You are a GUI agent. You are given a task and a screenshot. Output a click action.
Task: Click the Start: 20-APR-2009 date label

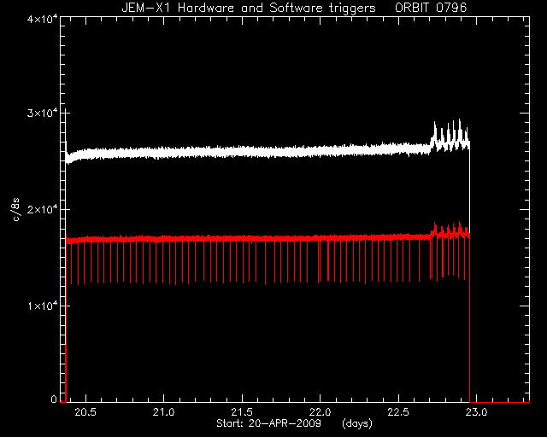(x=268, y=423)
